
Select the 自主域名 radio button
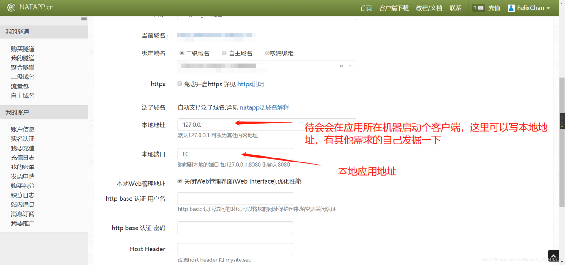pos(224,53)
